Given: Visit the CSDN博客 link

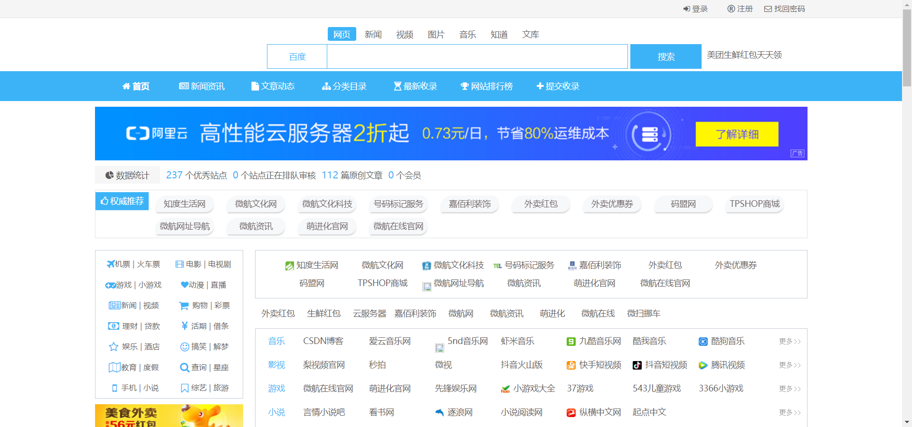Looking at the screenshot, I should [323, 341].
